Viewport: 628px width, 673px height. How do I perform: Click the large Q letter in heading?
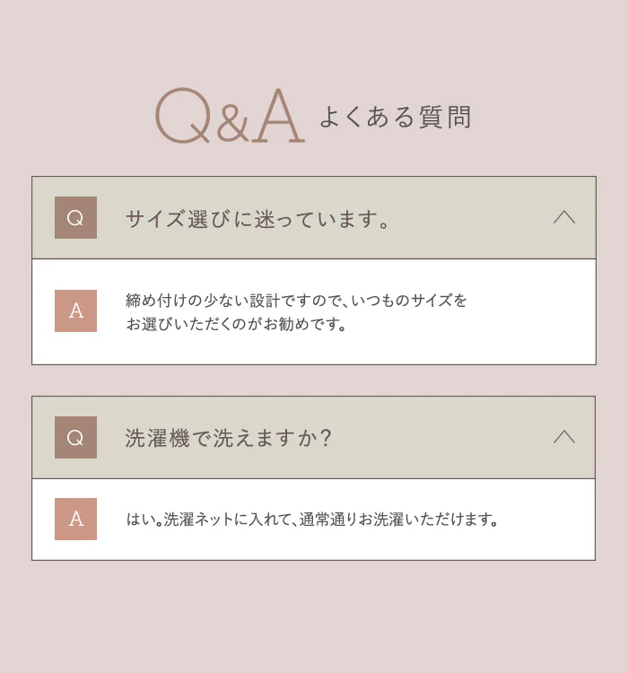click(x=183, y=116)
